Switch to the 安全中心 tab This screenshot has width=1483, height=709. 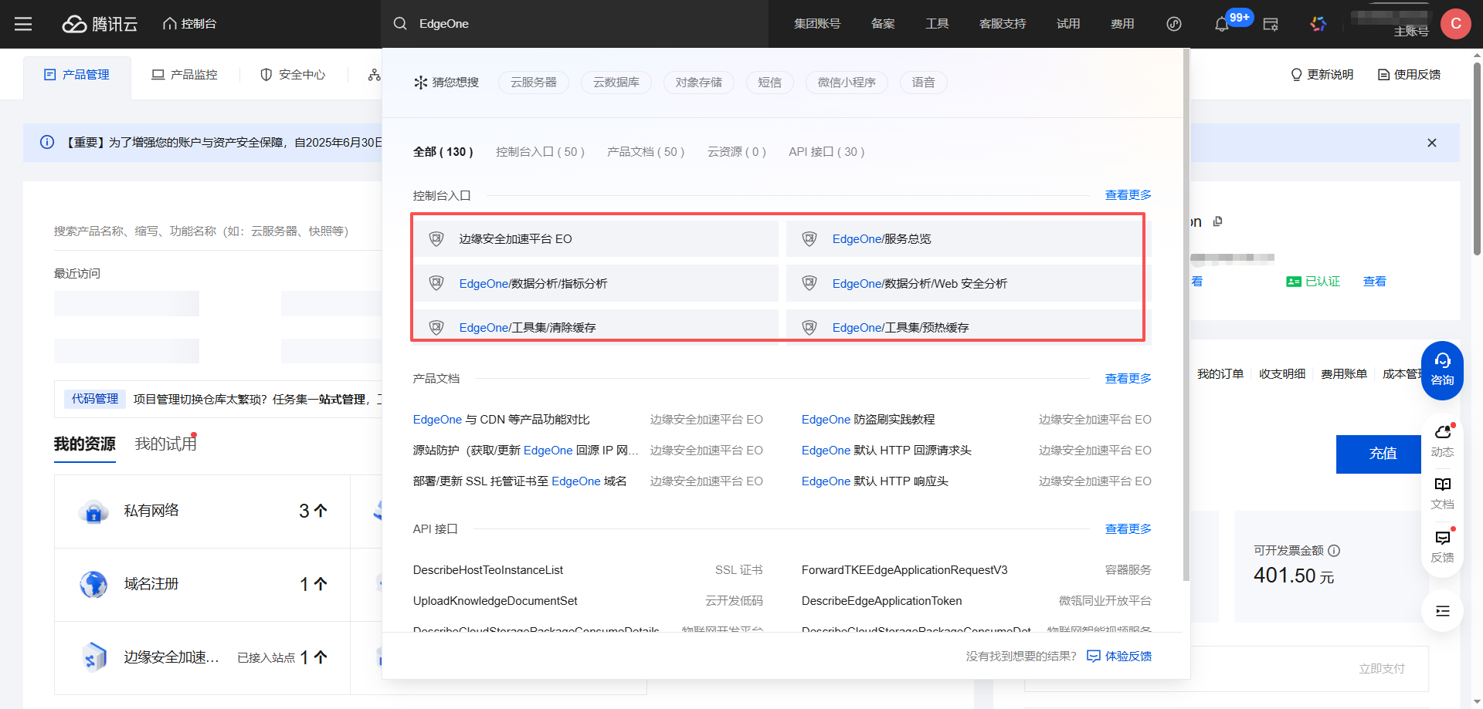(x=293, y=75)
